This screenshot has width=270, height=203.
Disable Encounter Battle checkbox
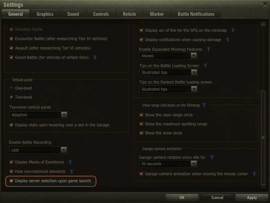pyautogui.click(x=12, y=39)
